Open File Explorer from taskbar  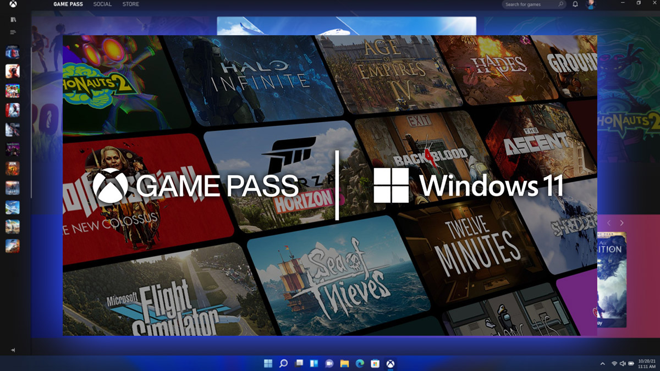click(344, 363)
